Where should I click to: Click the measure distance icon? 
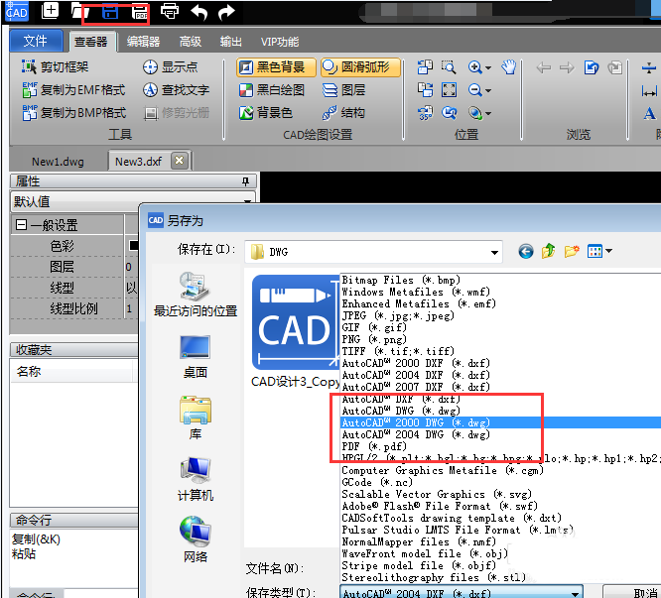tap(649, 90)
